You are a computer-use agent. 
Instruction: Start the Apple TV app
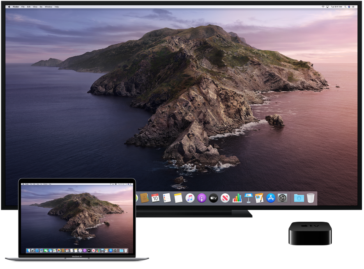(214, 198)
